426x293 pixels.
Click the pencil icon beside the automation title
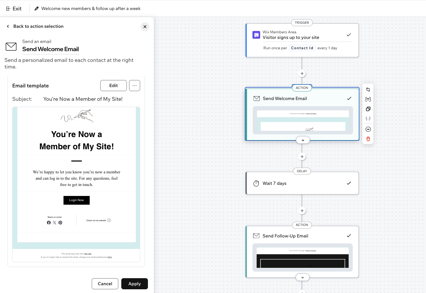coord(36,9)
